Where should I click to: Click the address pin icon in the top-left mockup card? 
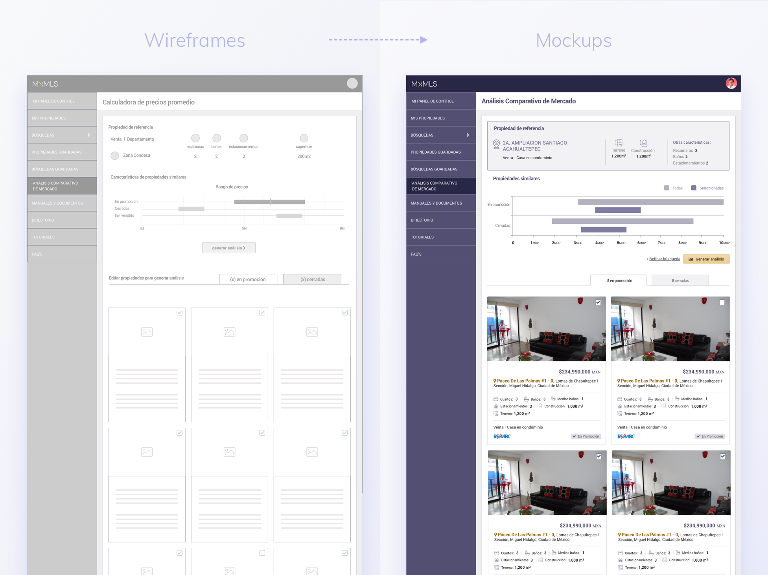[x=495, y=381]
